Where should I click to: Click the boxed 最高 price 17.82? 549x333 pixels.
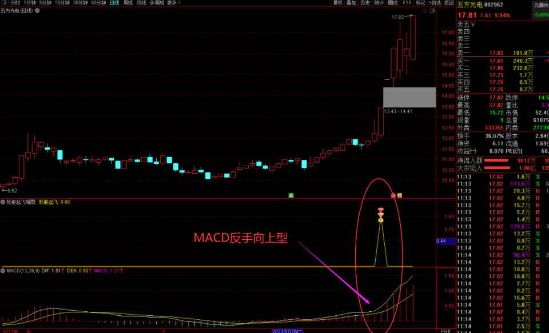496,105
